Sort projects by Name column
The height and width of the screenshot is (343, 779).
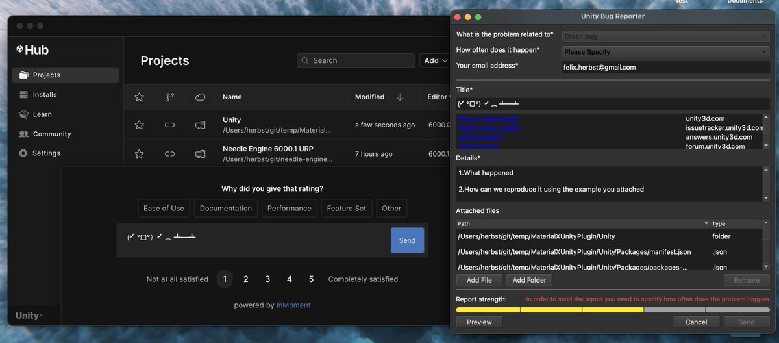click(232, 97)
